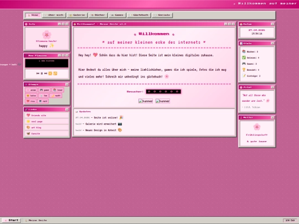Select the leser stamp
This screenshot has width=299, height=224.
click(58, 90)
